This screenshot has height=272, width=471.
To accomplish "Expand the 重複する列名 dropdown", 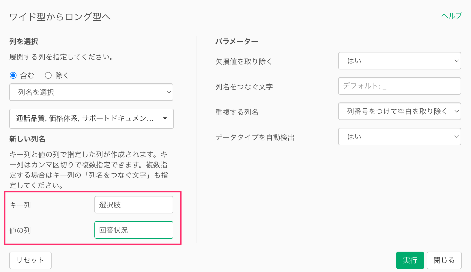I will coord(399,111).
